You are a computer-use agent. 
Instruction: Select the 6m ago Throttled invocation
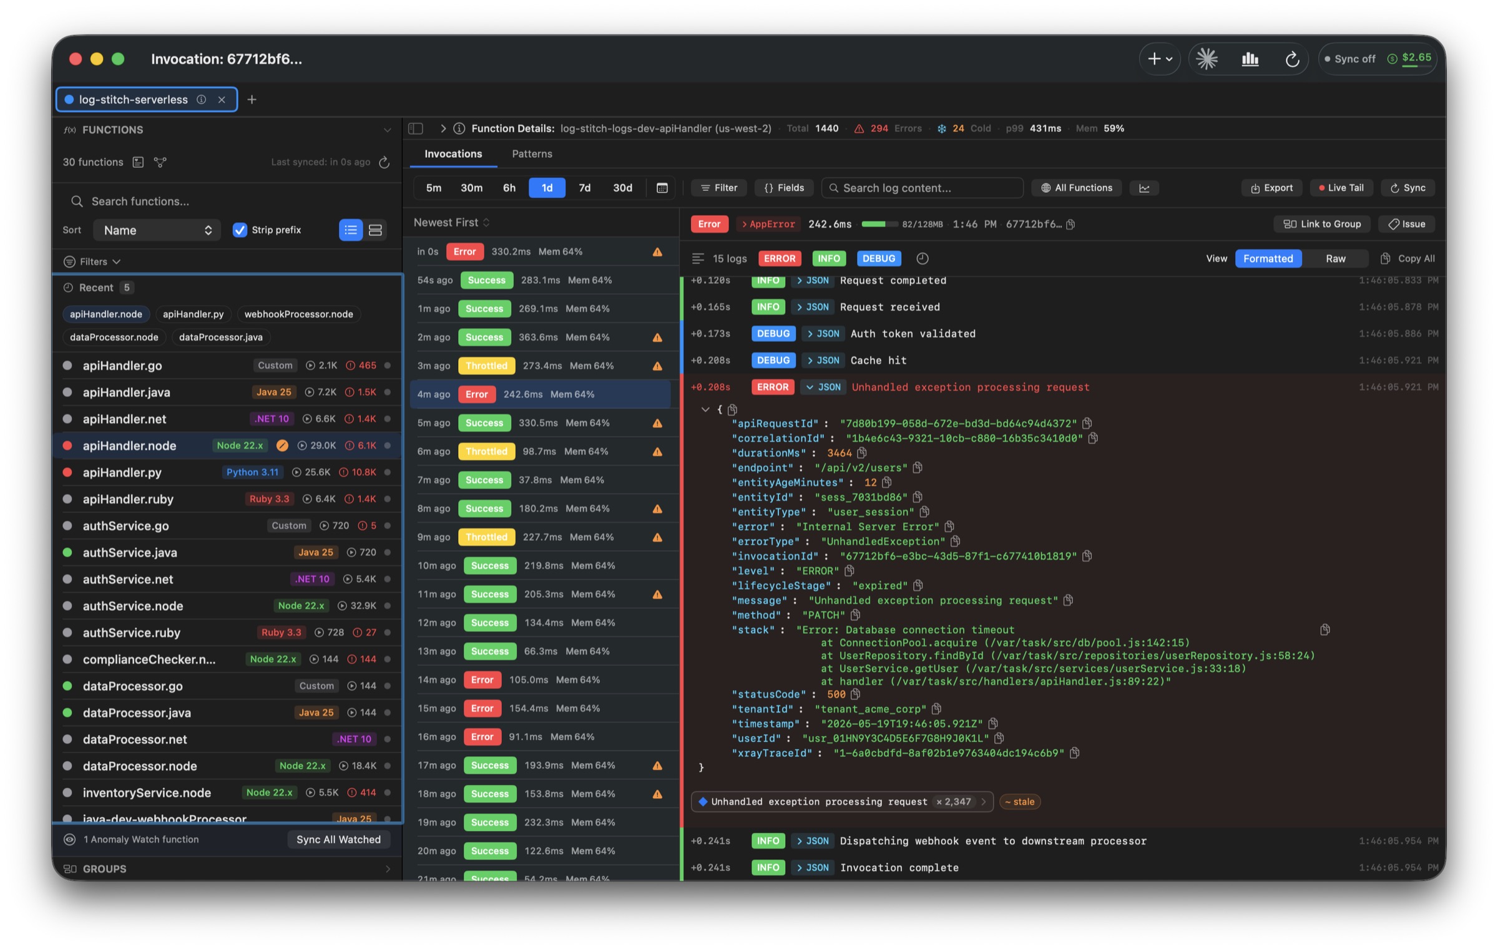541,451
